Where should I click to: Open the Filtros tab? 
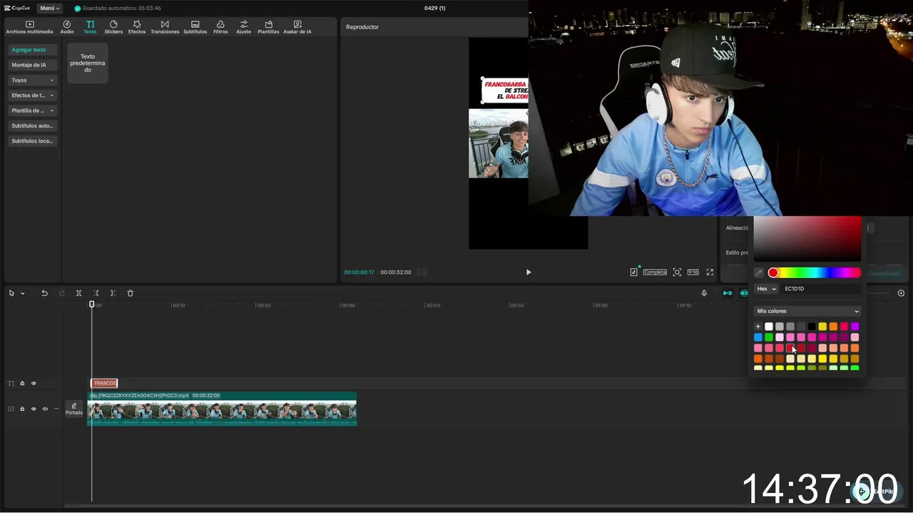pyautogui.click(x=220, y=27)
